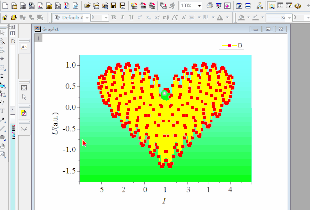Image resolution: width=310 pixels, height=210 pixels.
Task: Select the Text tool in the left toolbar
Action: click(3, 110)
